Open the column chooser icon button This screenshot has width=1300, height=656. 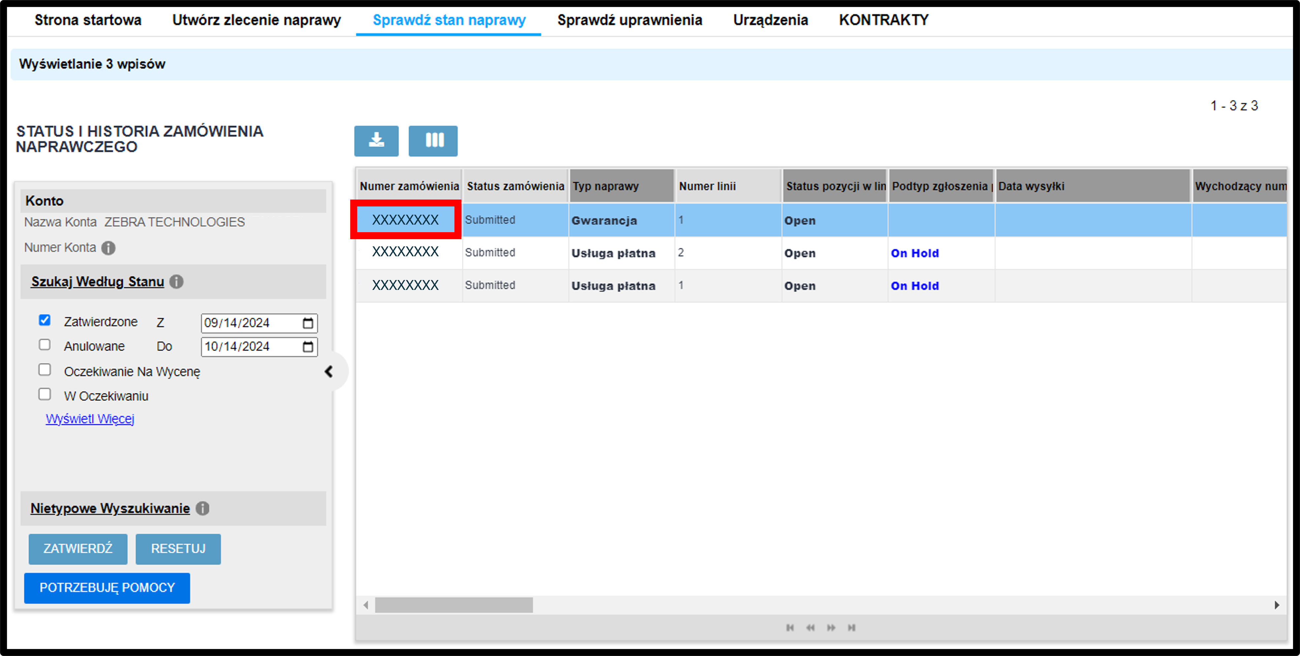(433, 141)
